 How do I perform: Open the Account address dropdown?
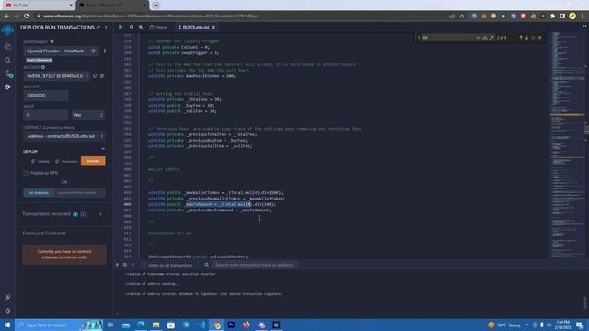(57, 75)
